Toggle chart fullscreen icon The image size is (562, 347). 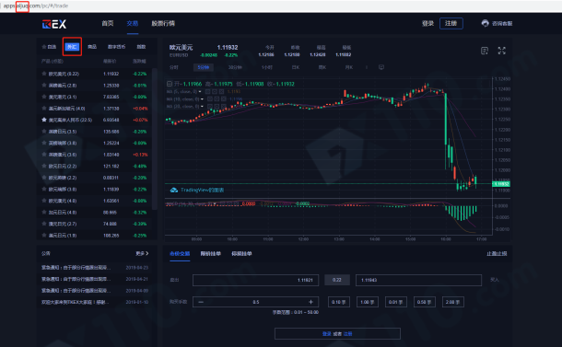coord(502,51)
